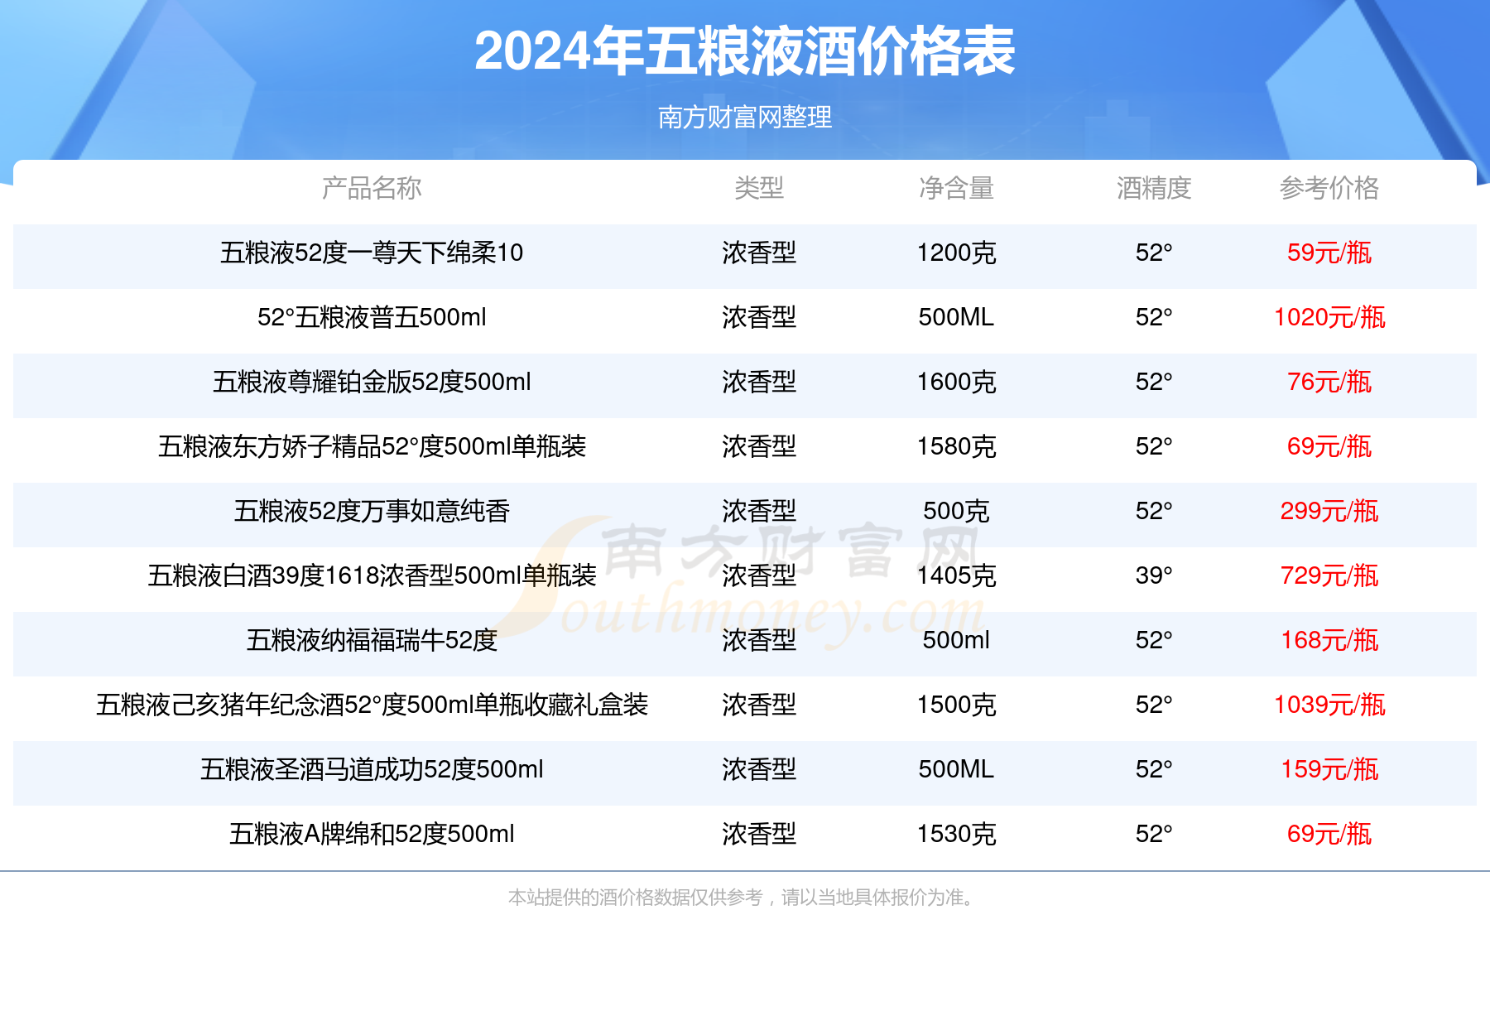Screen dimensions: 1490x1035
Task: Click the net content 1580克
Action: 956,446
